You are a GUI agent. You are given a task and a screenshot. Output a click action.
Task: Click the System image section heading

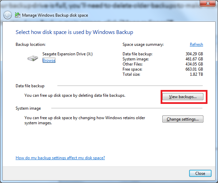(28, 108)
